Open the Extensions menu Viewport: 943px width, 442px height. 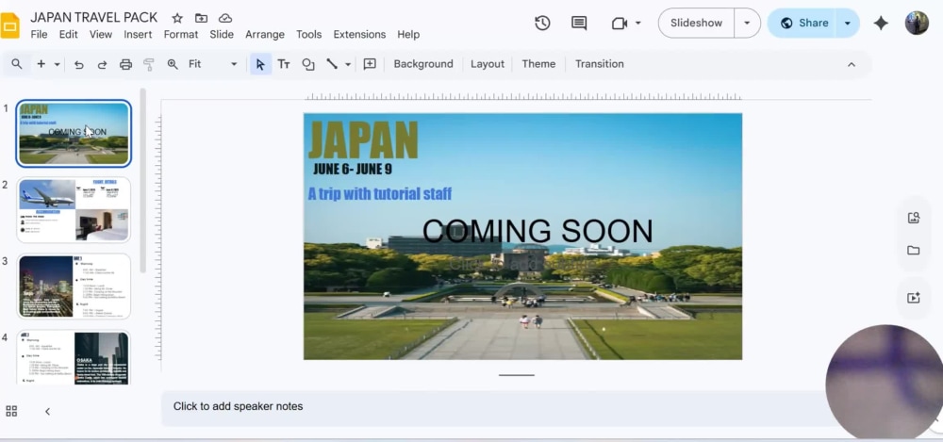click(359, 34)
